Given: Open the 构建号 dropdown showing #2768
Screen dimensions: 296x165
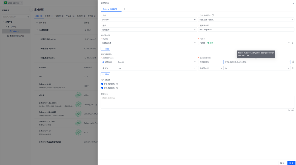Looking at the screenshot, I should (x=244, y=43).
